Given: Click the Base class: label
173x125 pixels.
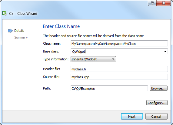Looking at the screenshot, I should [x=51, y=51].
